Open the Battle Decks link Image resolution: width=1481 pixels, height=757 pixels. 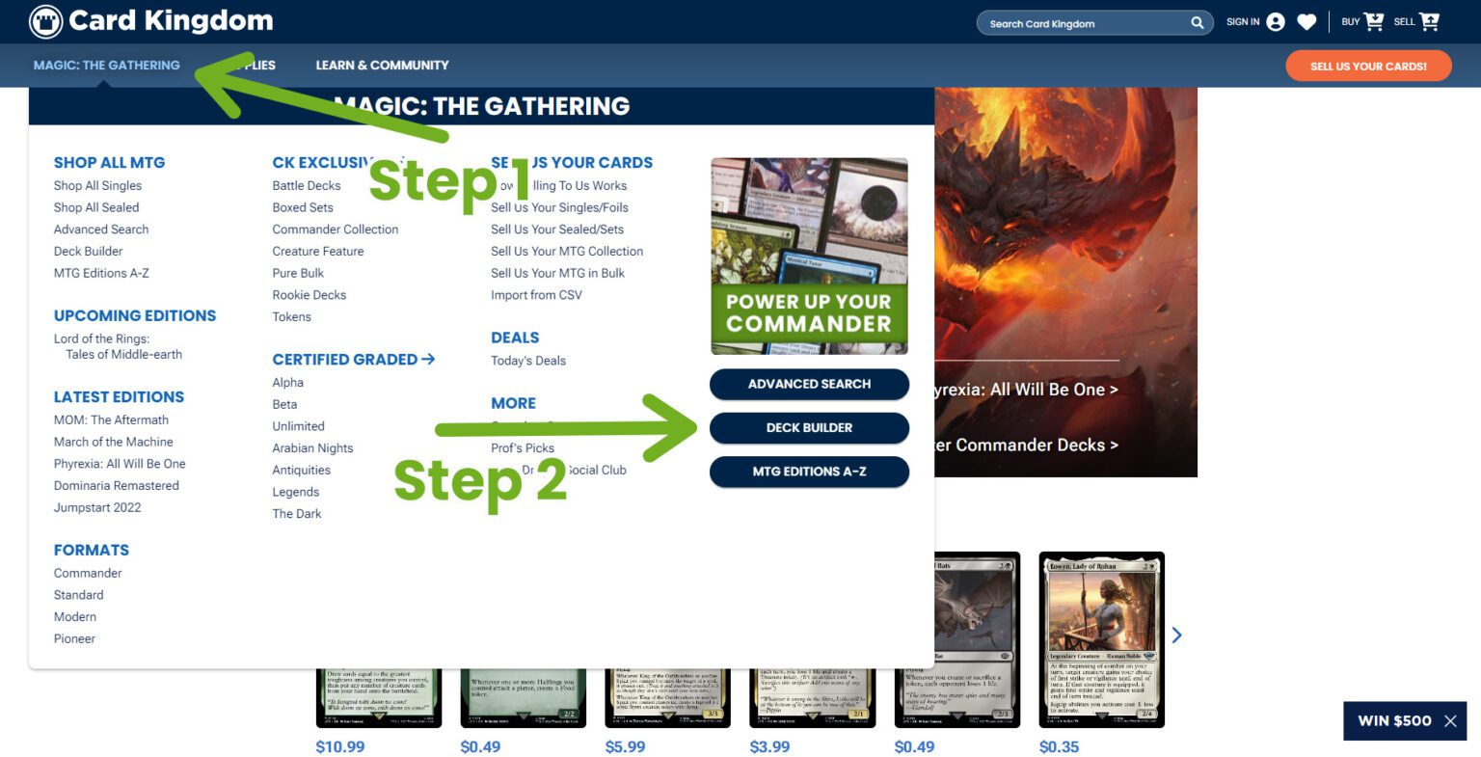tap(307, 185)
